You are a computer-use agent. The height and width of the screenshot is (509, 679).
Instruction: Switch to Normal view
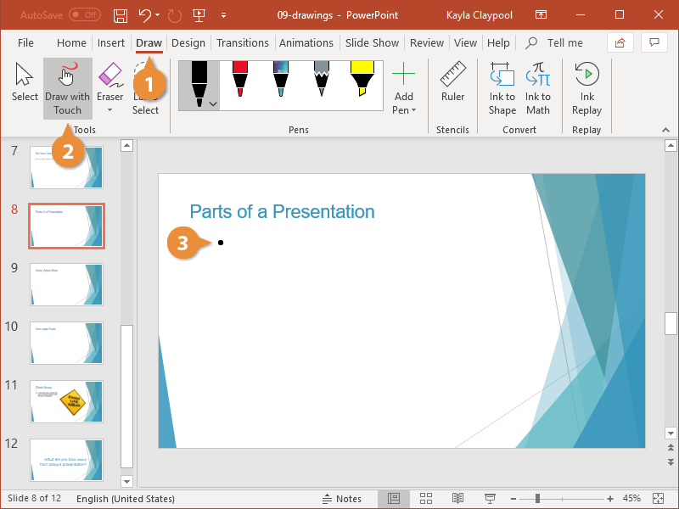pos(394,499)
